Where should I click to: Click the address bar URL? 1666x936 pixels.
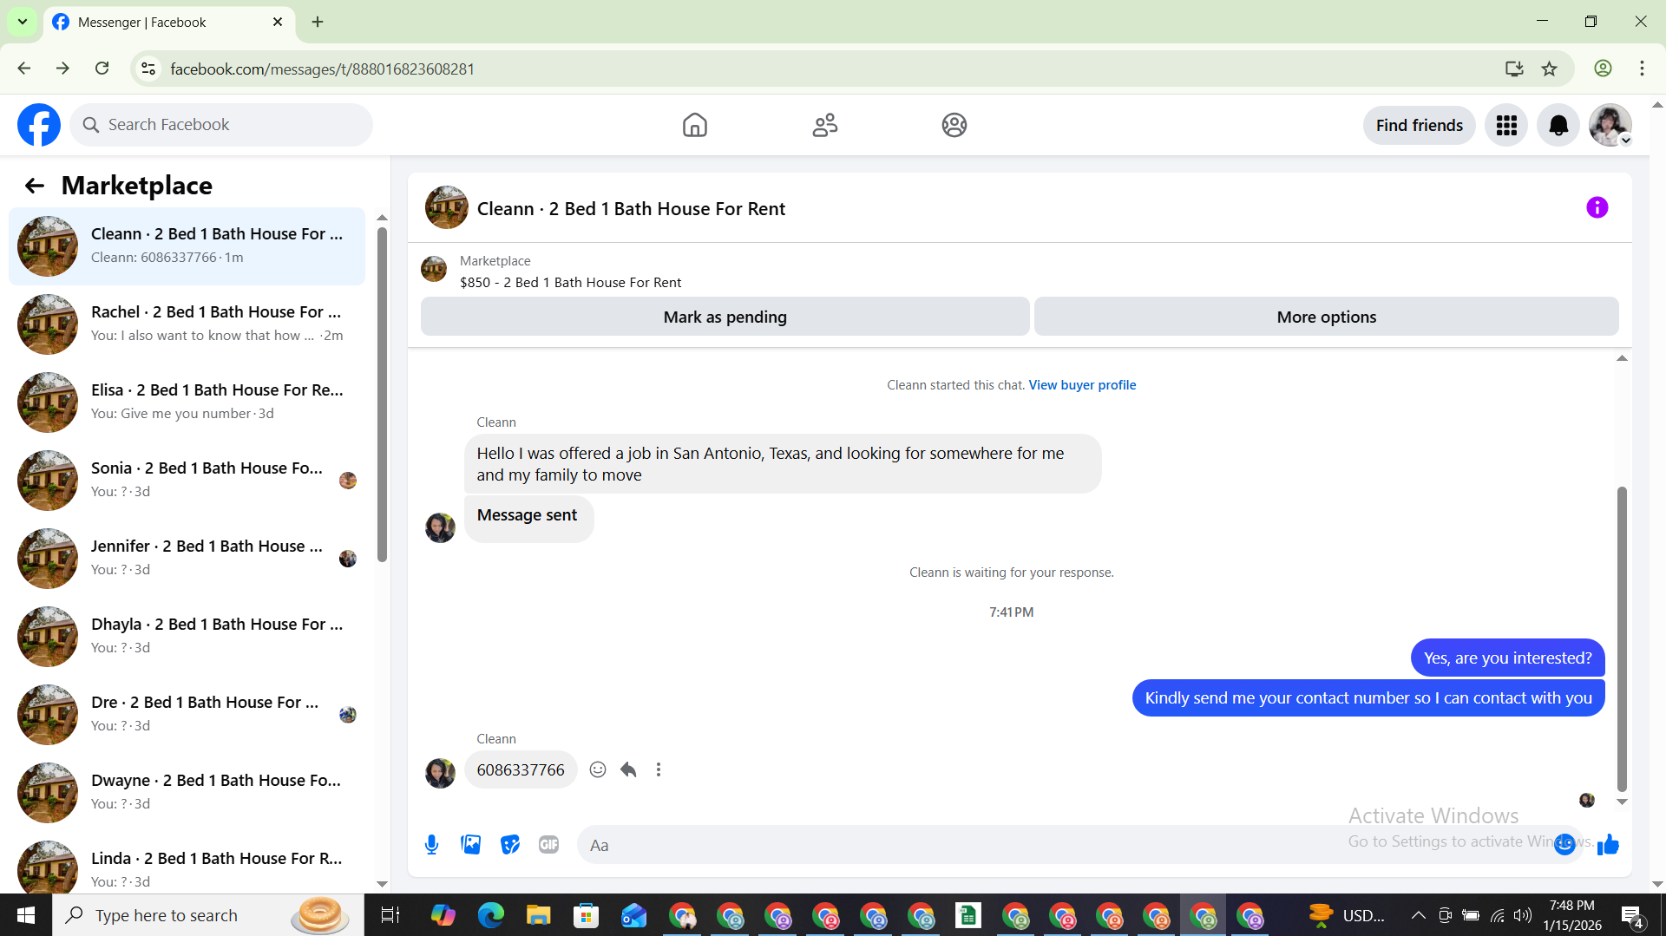click(x=322, y=69)
